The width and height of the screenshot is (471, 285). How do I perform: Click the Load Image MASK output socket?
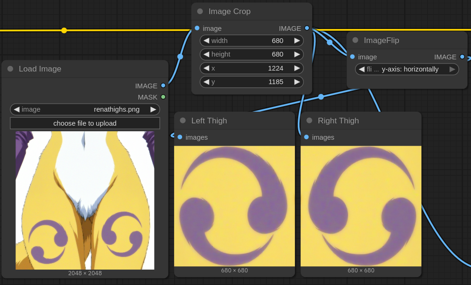click(x=163, y=97)
